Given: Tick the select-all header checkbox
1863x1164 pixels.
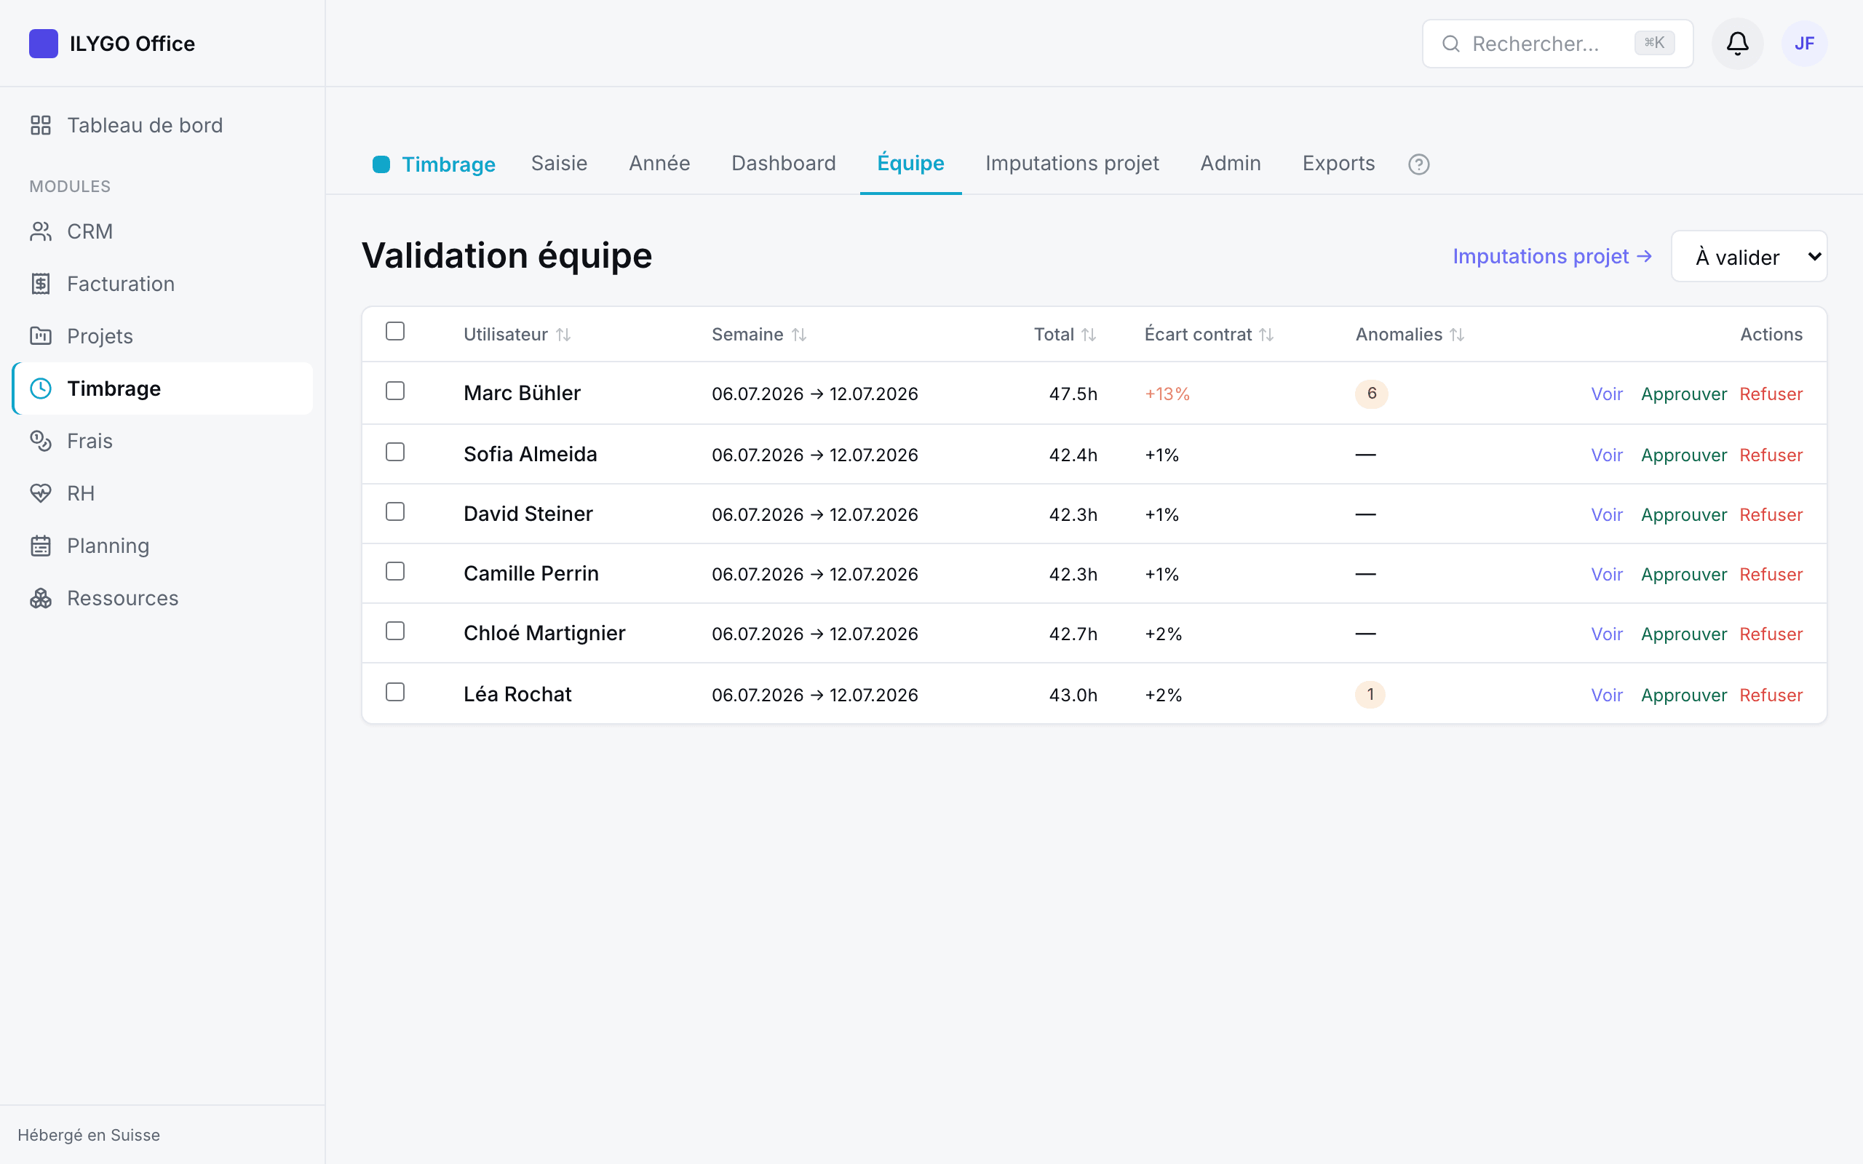Looking at the screenshot, I should pos(395,331).
